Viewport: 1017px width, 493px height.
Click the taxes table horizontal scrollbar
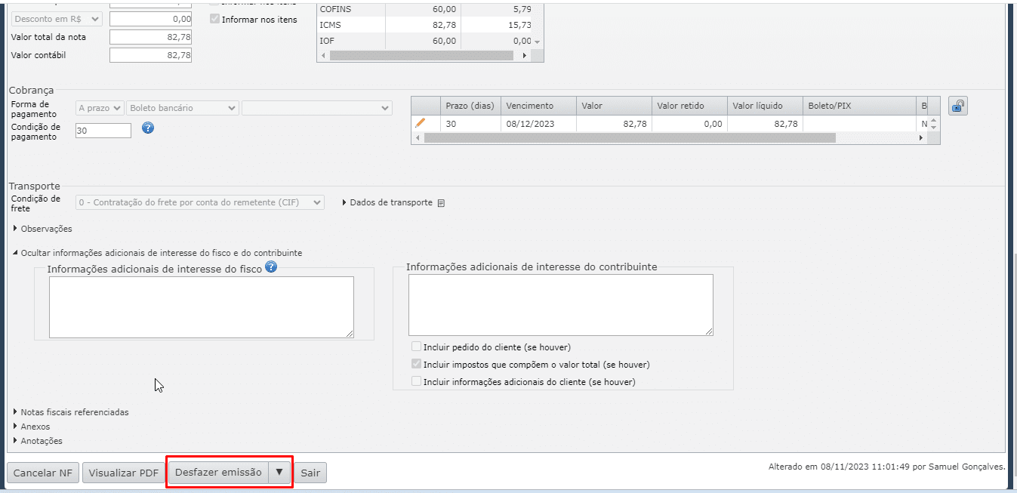tap(421, 56)
